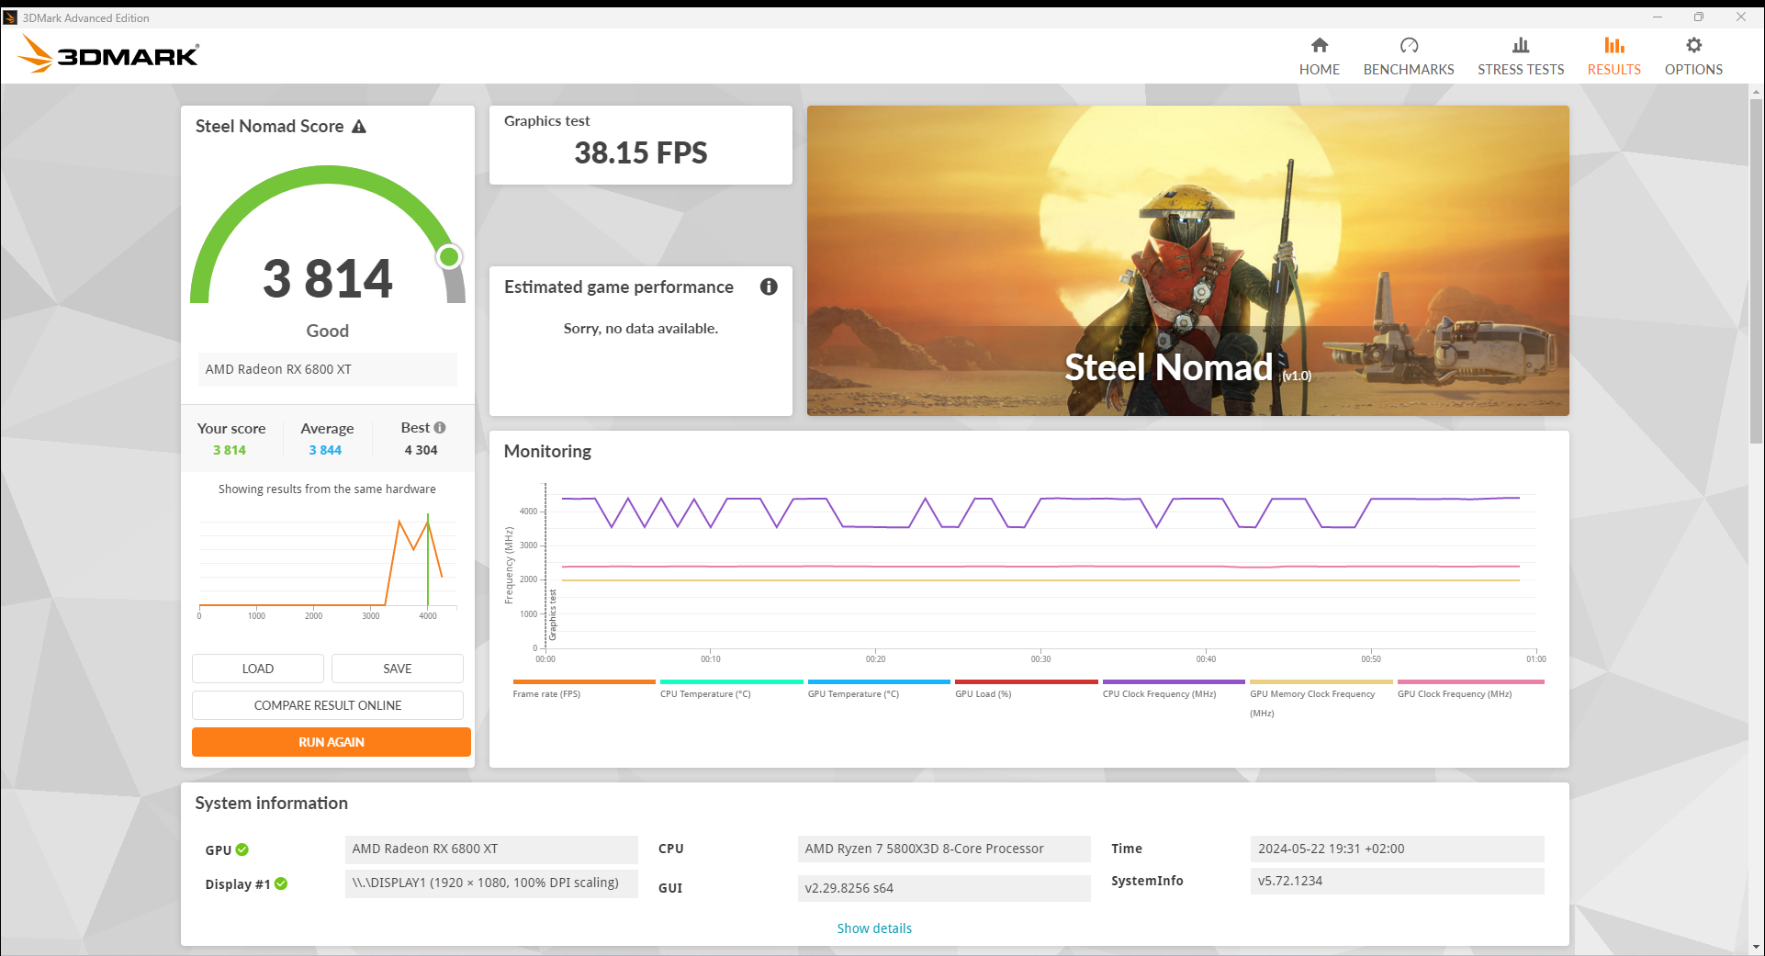Click the SystemInfo version v5.72.1234
The height and width of the screenshot is (956, 1765).
(x=1397, y=881)
